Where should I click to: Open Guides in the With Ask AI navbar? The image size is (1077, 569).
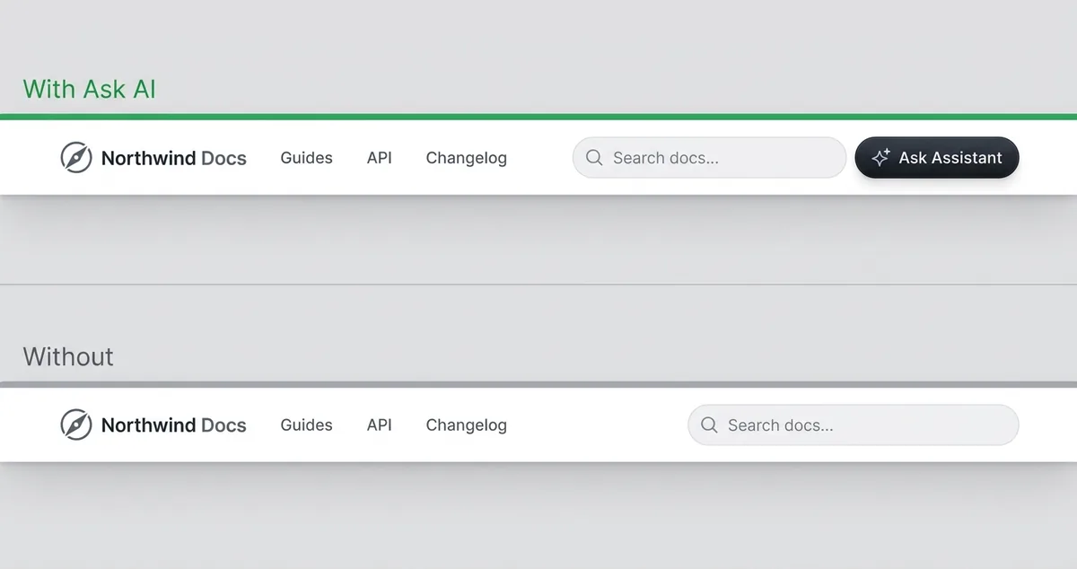tap(306, 158)
